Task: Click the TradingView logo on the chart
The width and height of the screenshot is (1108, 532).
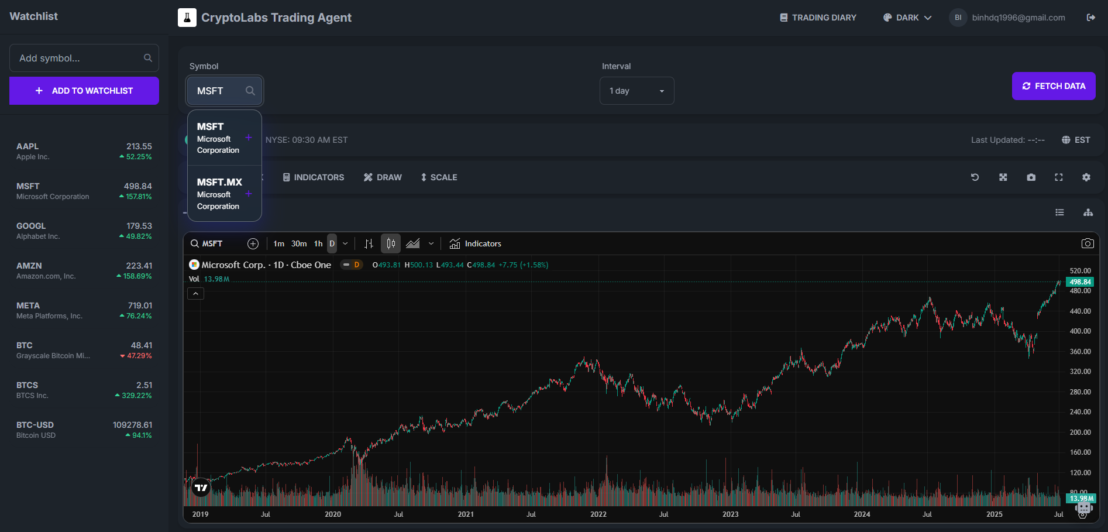Action: coord(201,488)
